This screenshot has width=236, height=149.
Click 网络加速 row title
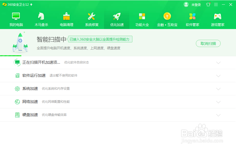[30, 102]
